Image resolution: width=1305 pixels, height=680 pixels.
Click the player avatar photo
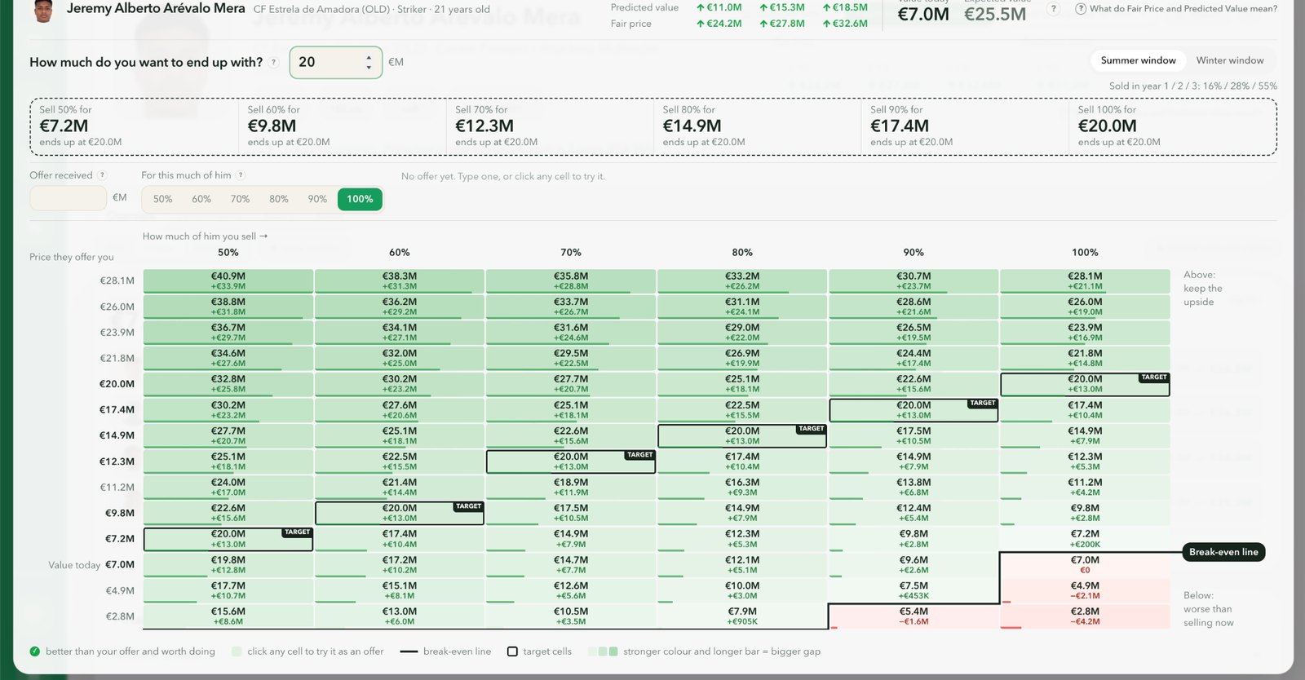(44, 11)
